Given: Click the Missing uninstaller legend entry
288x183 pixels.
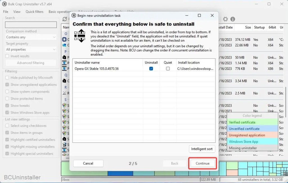Looking at the screenshot, I should click(252, 148).
